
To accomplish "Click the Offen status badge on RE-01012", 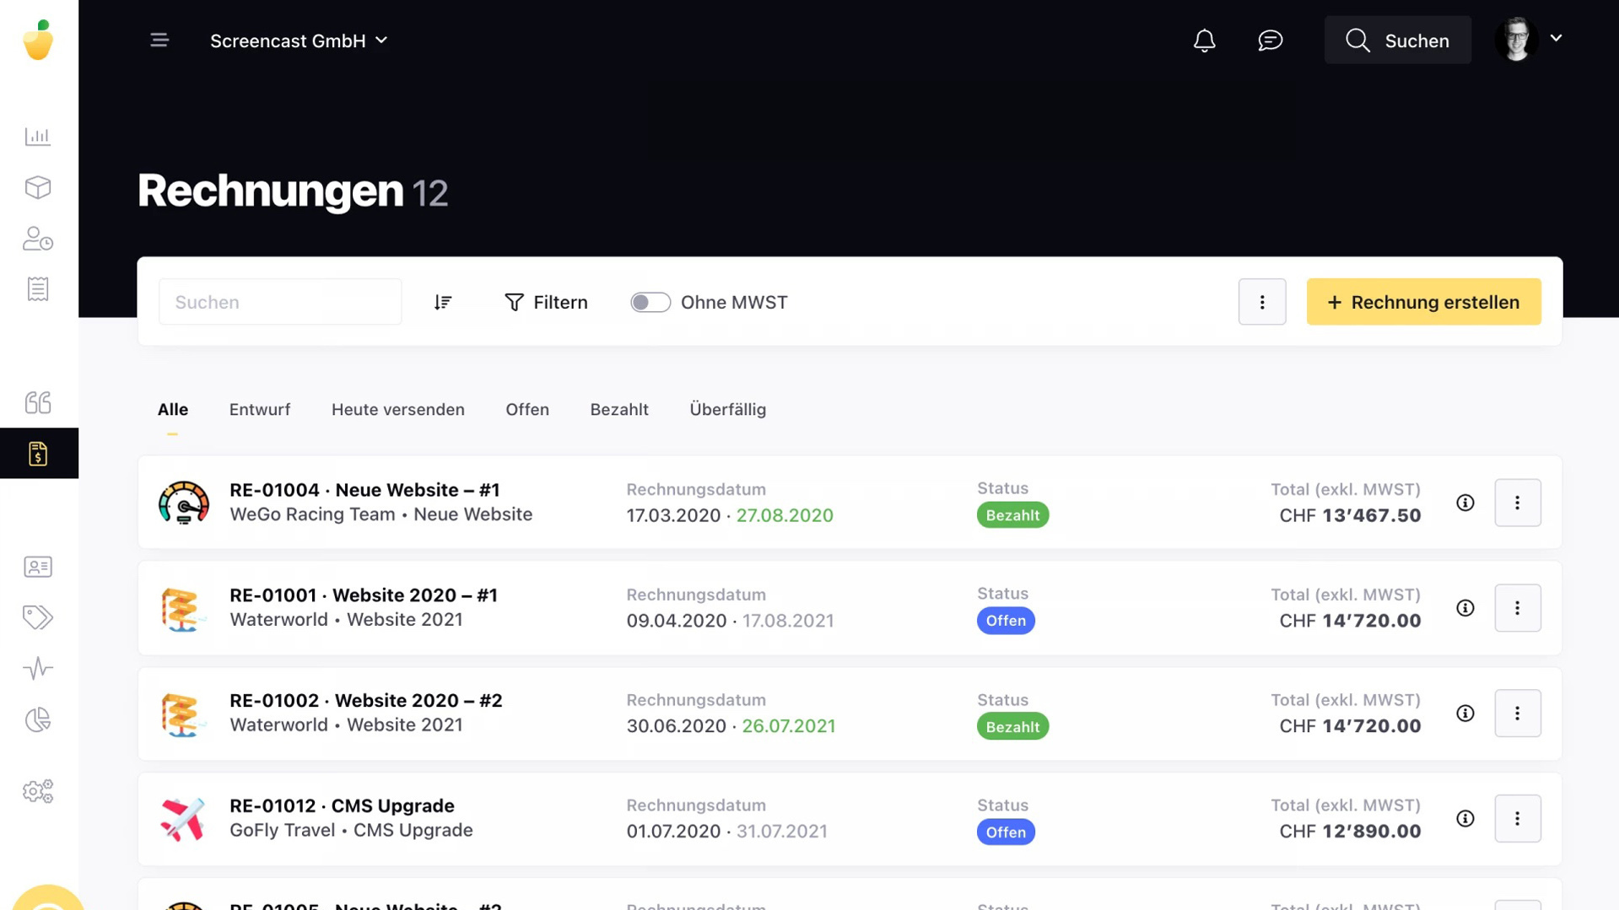I will pyautogui.click(x=1006, y=832).
